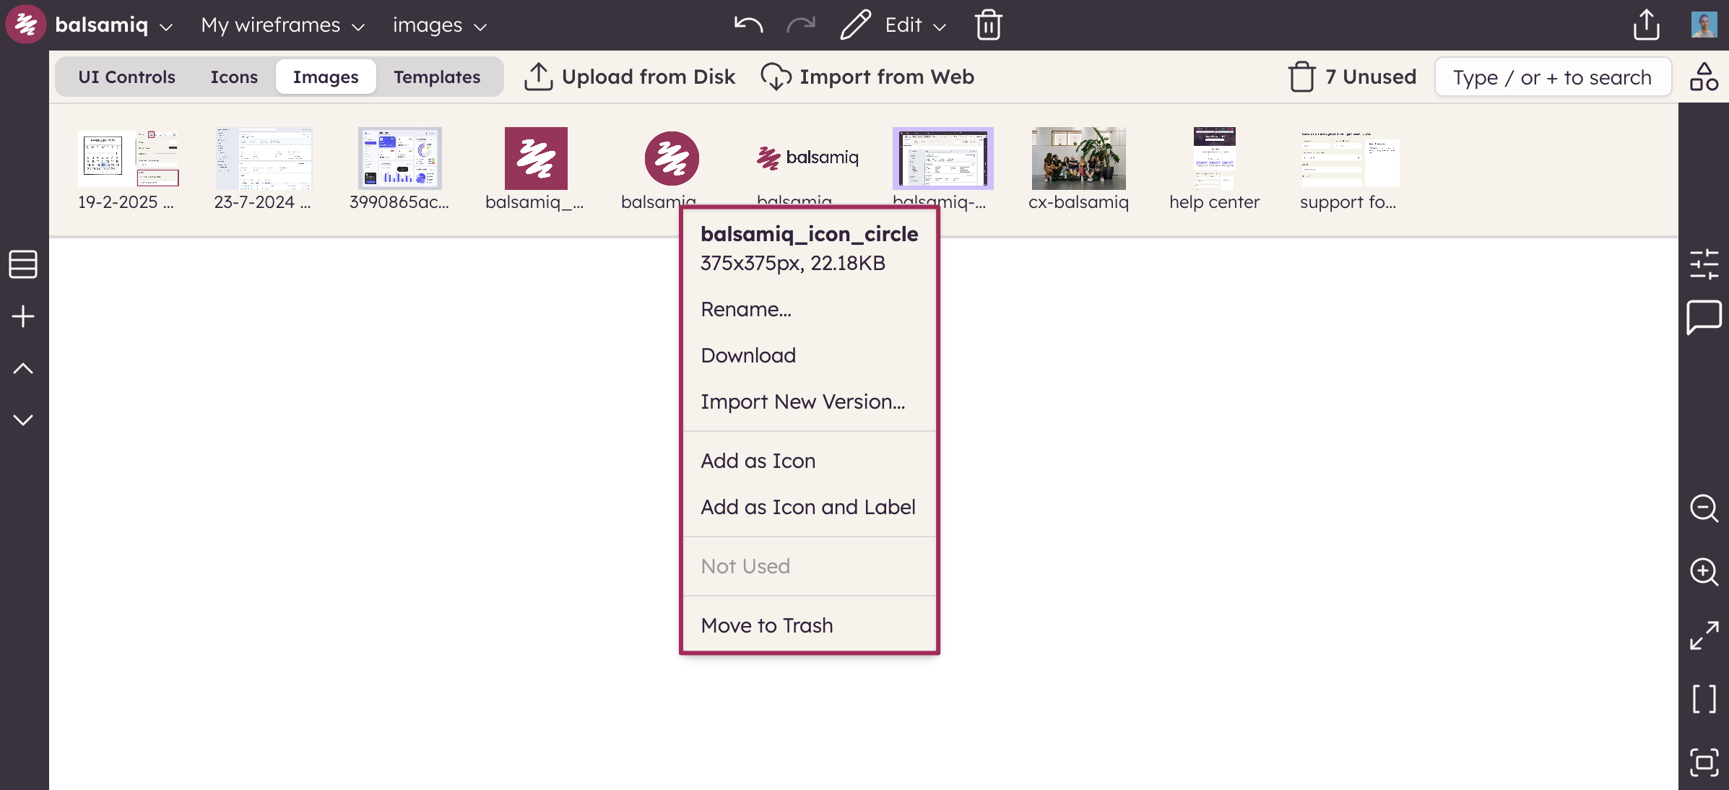Go to the next wireframe arrow

click(x=23, y=420)
